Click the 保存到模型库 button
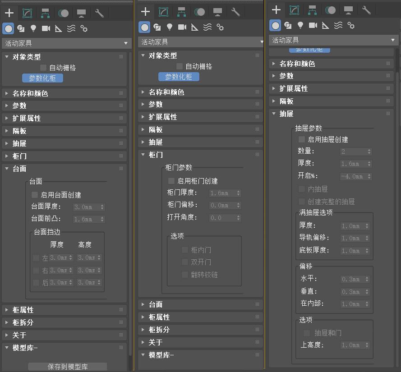 [67, 367]
